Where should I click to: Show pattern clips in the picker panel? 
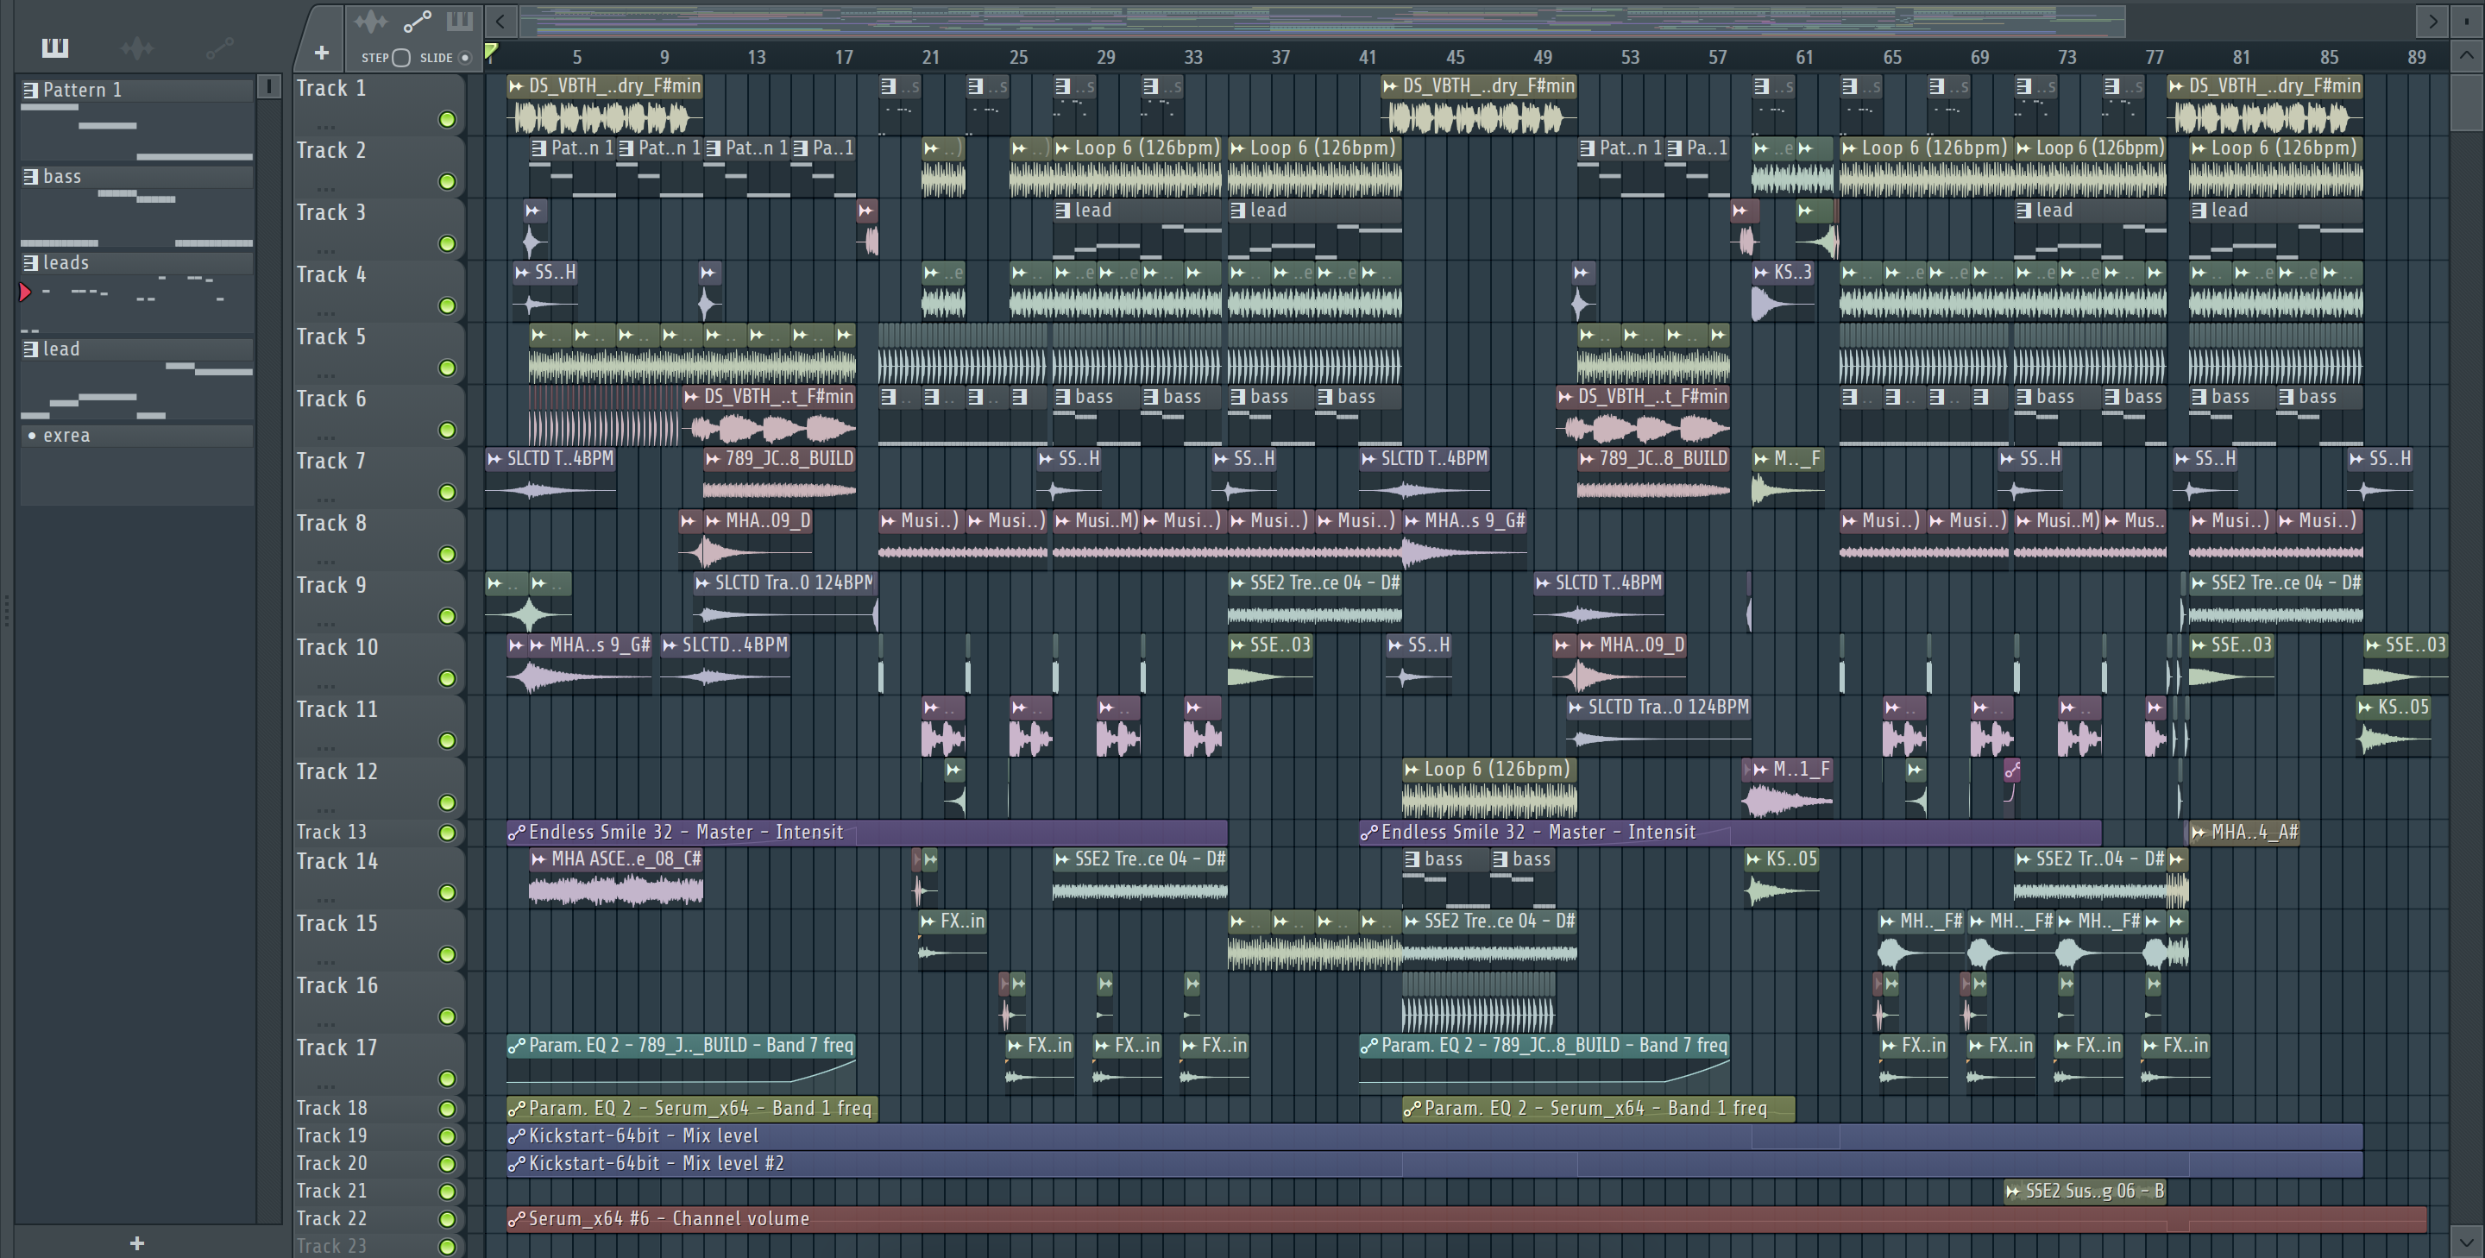55,47
